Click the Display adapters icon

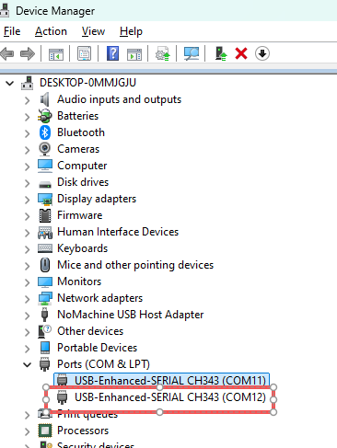(45, 199)
